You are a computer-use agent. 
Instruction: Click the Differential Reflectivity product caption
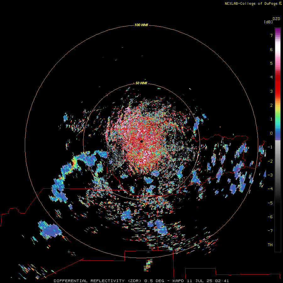pos(141,281)
